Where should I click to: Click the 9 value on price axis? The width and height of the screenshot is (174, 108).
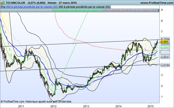point(162,10)
